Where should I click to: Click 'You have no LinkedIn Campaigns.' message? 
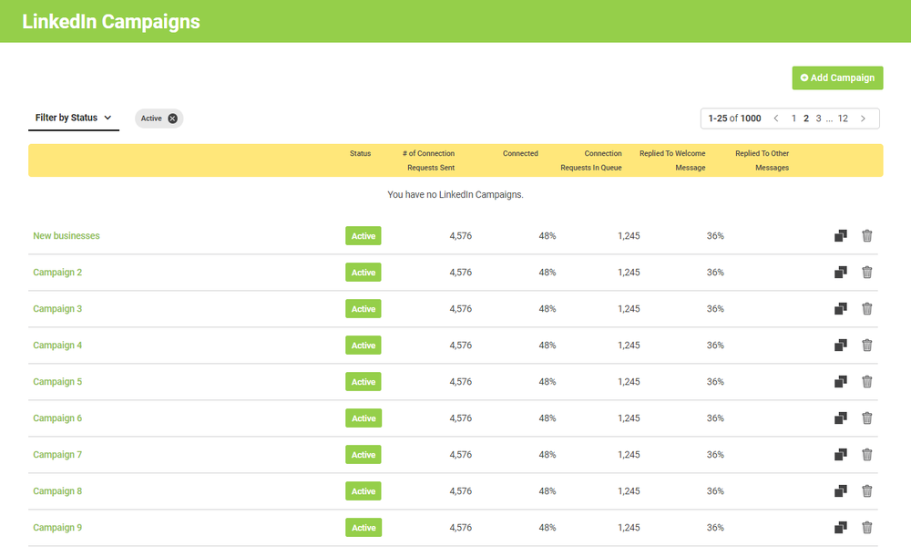pyautogui.click(x=455, y=194)
